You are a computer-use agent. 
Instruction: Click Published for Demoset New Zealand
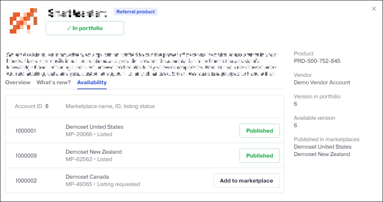(260, 156)
